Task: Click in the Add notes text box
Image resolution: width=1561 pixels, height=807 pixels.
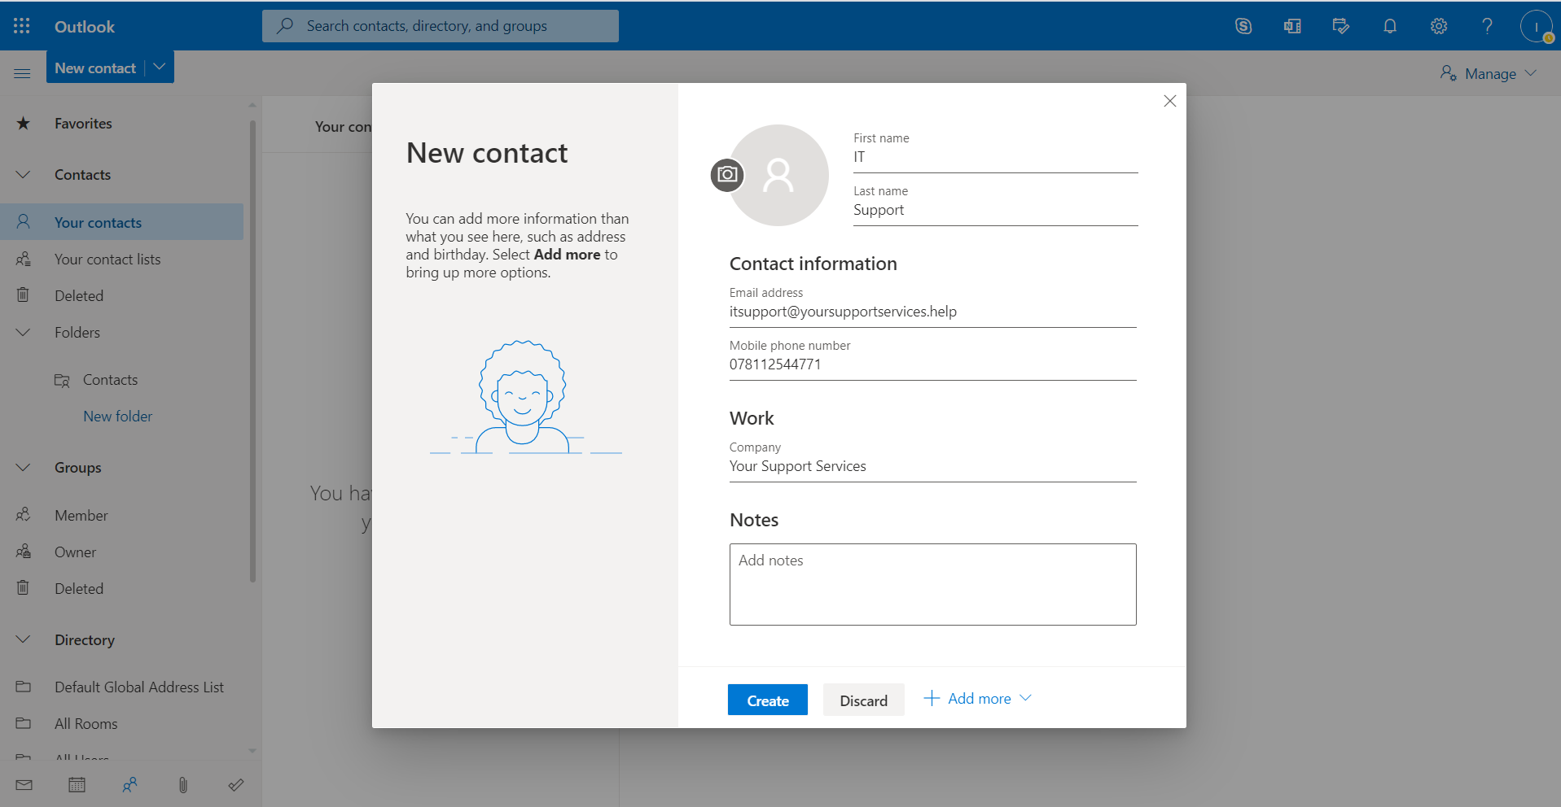Action: tap(932, 584)
